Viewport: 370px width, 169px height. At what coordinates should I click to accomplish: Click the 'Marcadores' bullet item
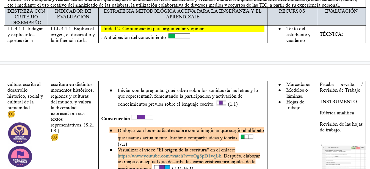point(298,84)
